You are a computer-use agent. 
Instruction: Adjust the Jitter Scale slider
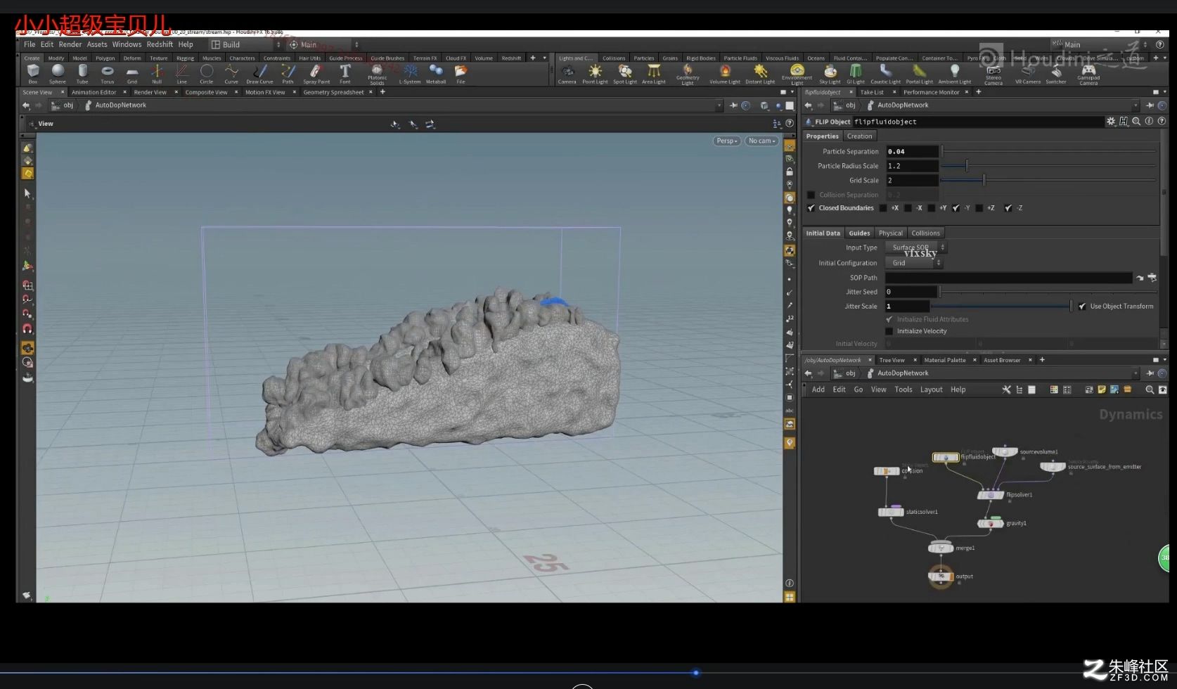point(1002,307)
